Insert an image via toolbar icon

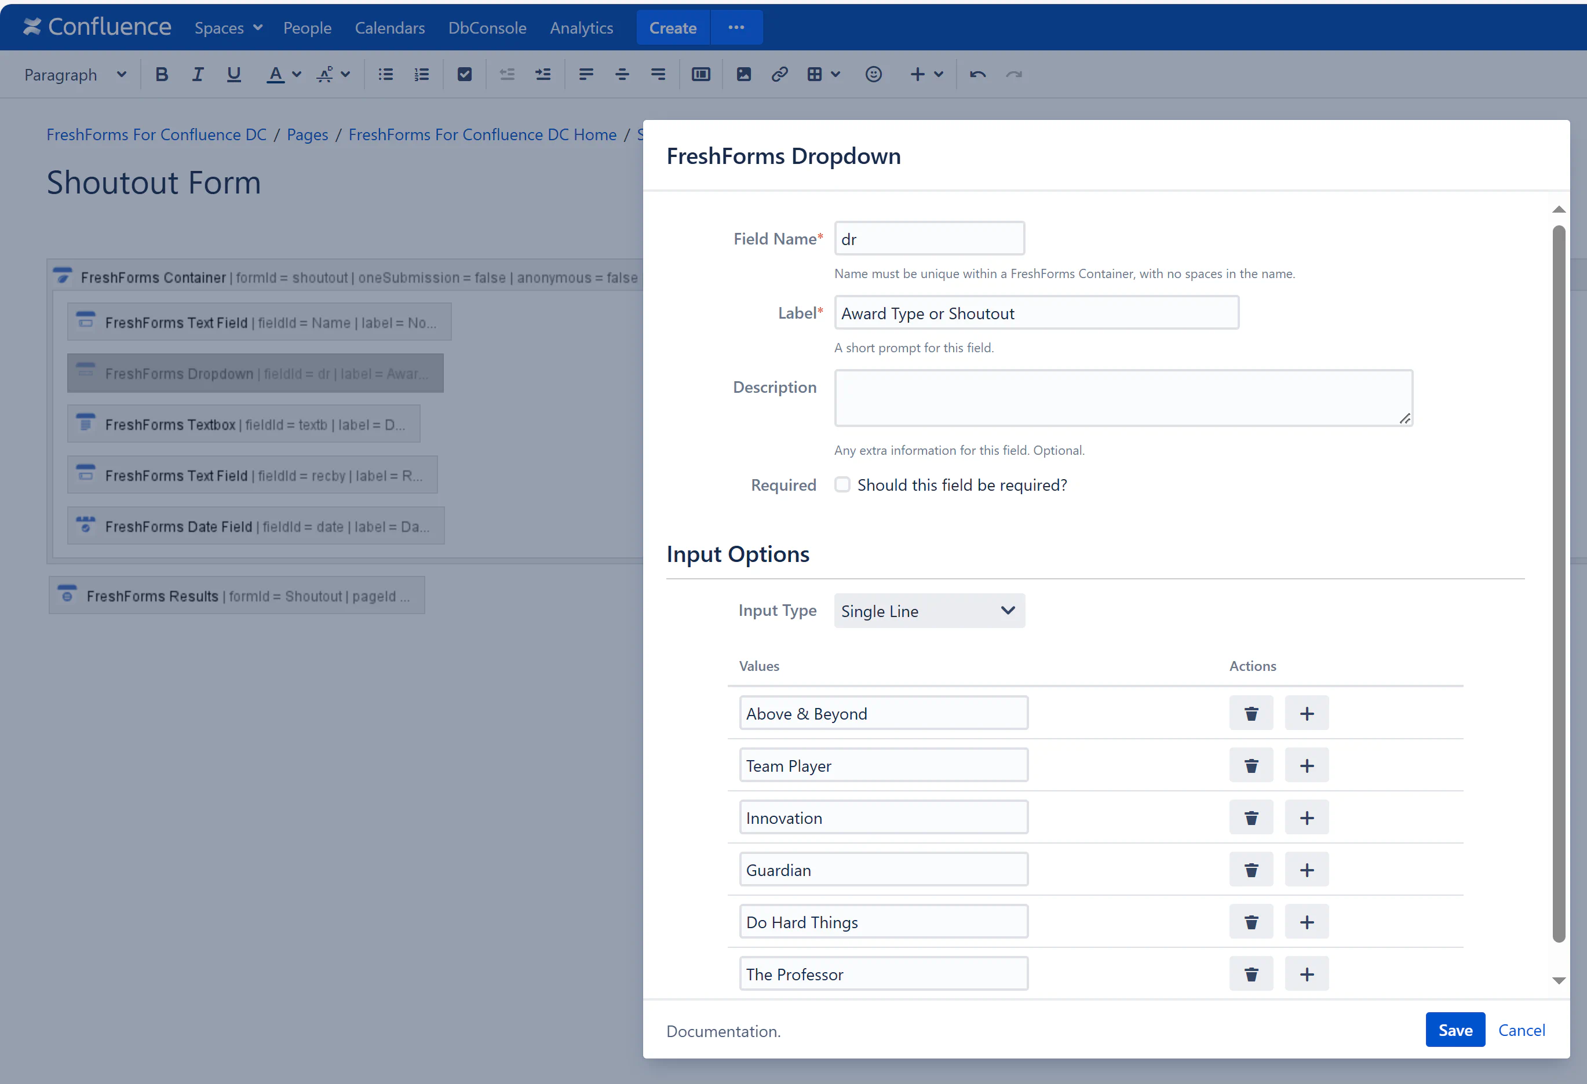click(743, 74)
